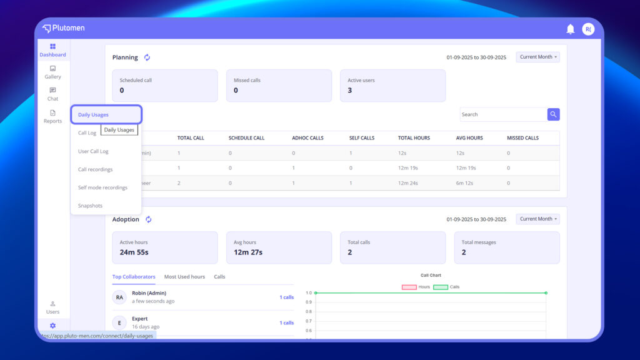640x360 pixels.
Task: Open the settings gear in the sidebar
Action: click(x=52, y=326)
